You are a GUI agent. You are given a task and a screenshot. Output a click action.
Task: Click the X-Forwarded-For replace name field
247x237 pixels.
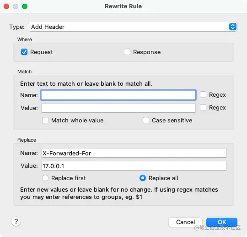click(x=134, y=153)
